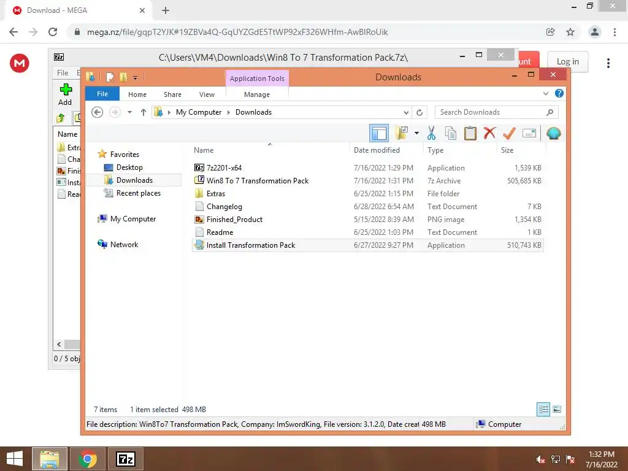This screenshot has width=628, height=471.
Task: Select Downloads in the navigation pane
Action: [134, 180]
